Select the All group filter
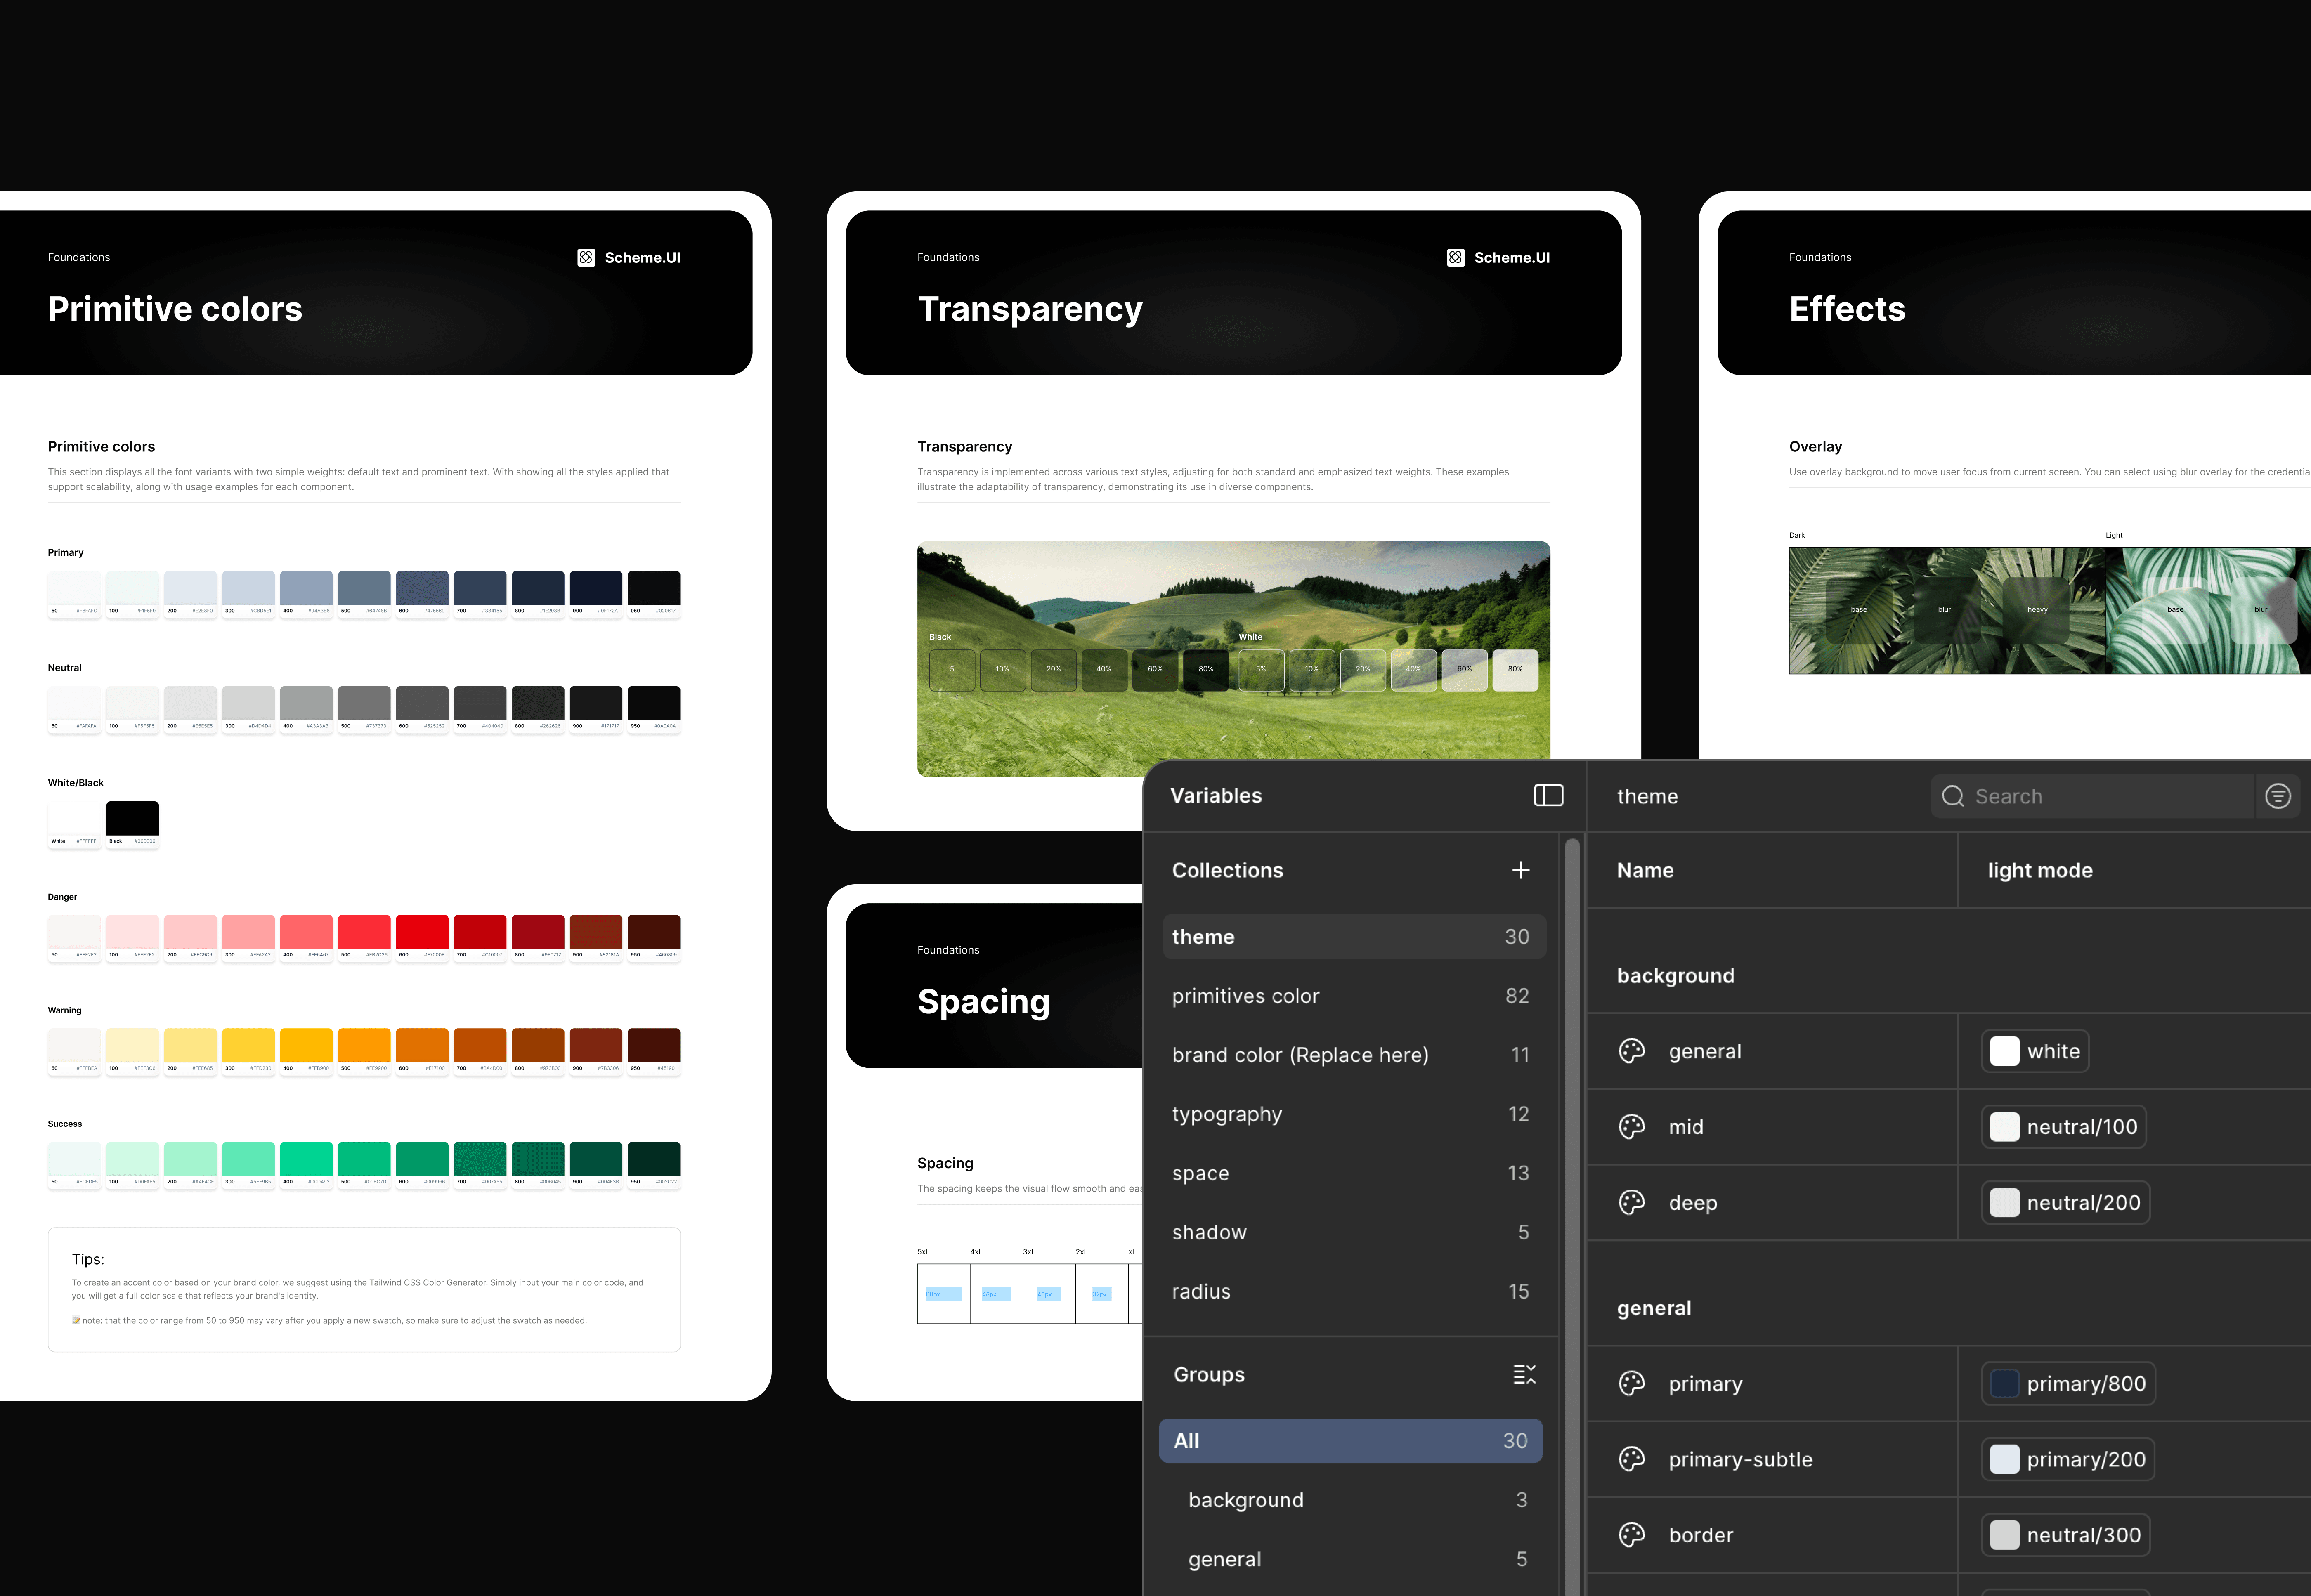The height and width of the screenshot is (1596, 2311). 1350,1441
